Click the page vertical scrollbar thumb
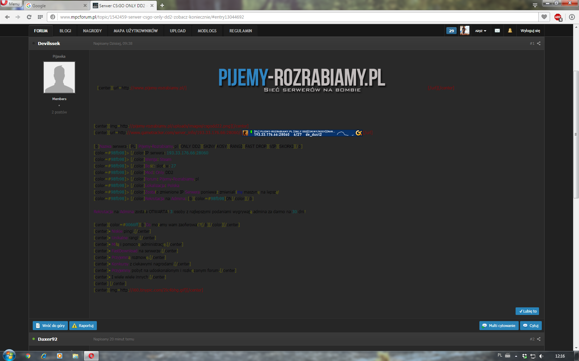This screenshot has width=579, height=361. coord(576,134)
